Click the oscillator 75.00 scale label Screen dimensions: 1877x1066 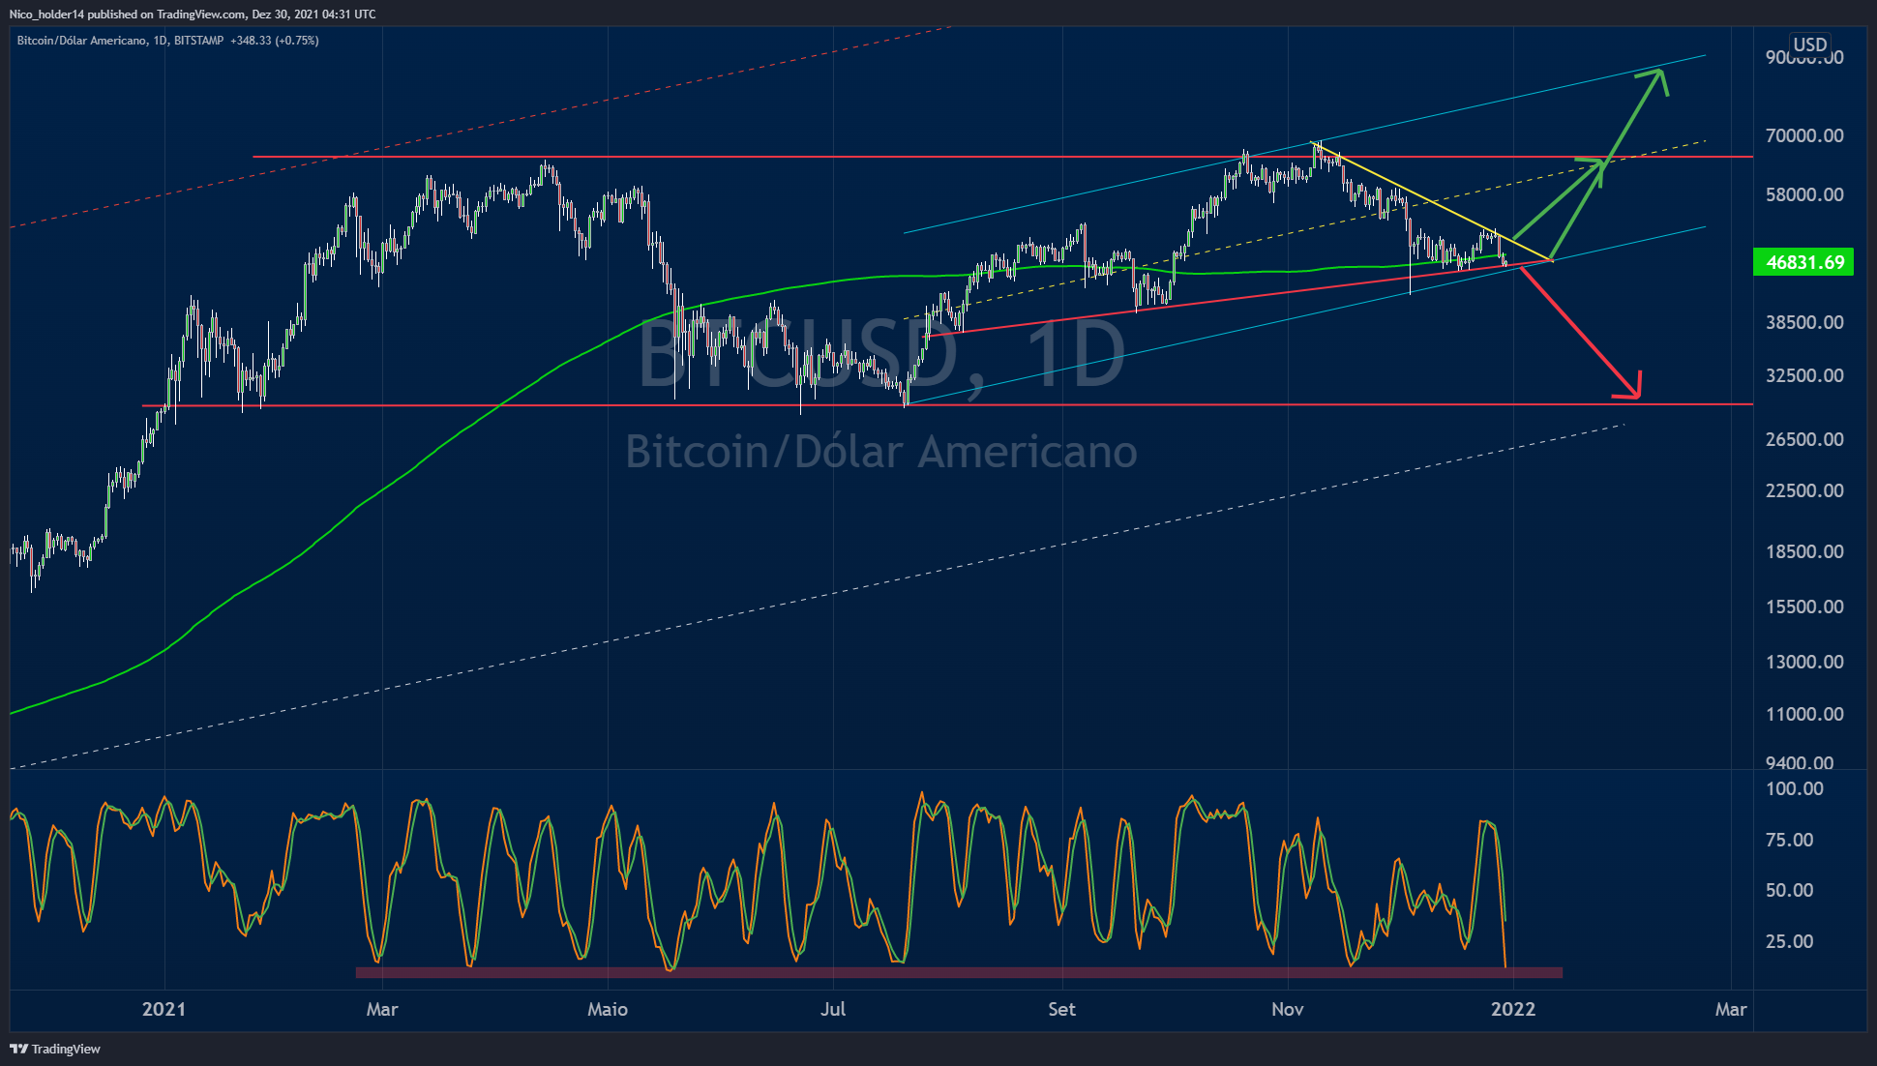pyautogui.click(x=1790, y=840)
